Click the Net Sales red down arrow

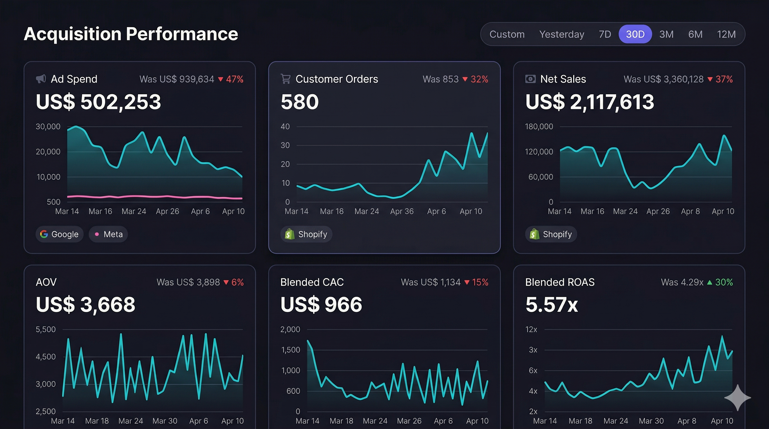coord(710,79)
